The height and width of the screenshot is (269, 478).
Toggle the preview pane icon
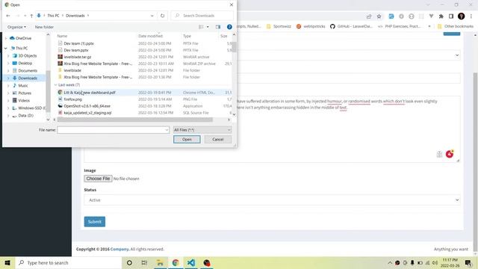tap(218, 27)
